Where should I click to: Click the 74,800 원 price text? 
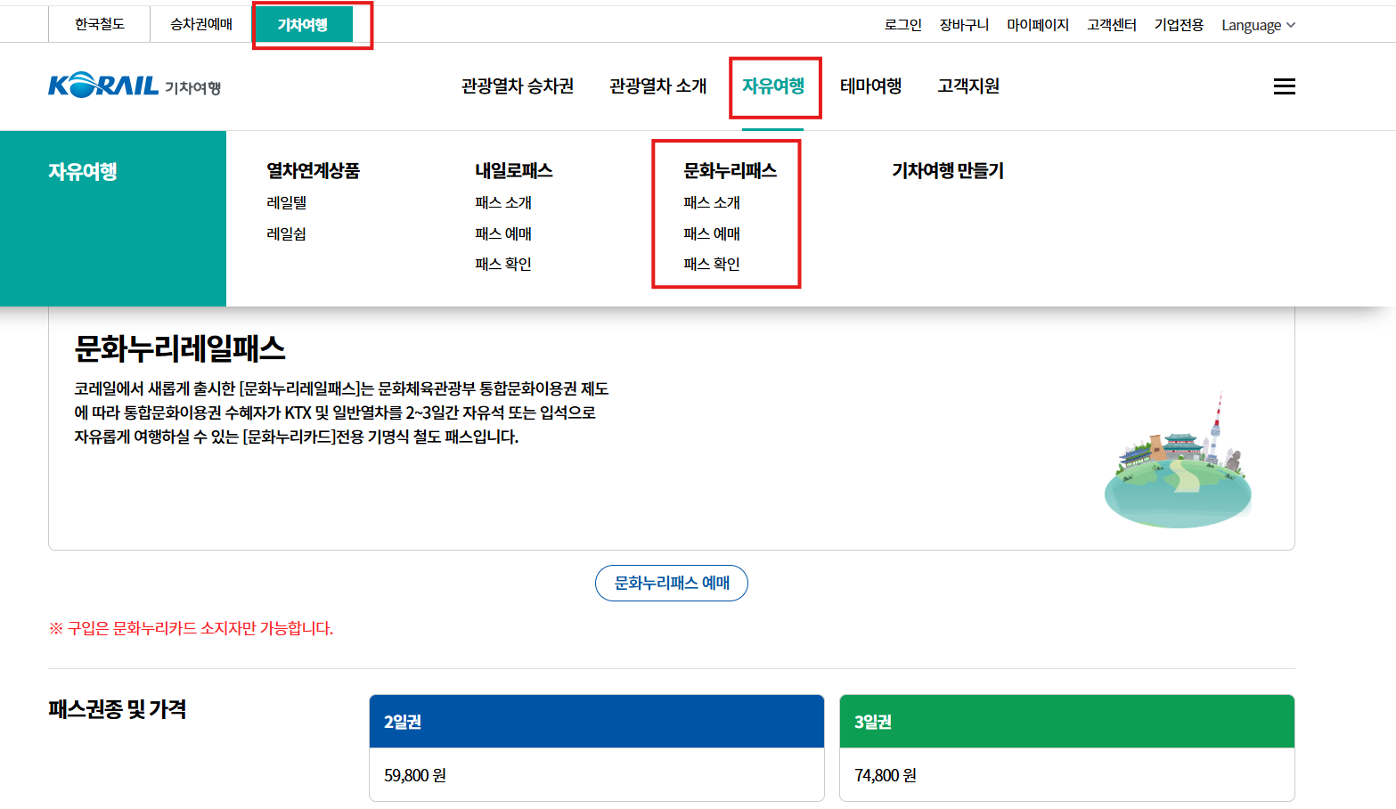(886, 775)
